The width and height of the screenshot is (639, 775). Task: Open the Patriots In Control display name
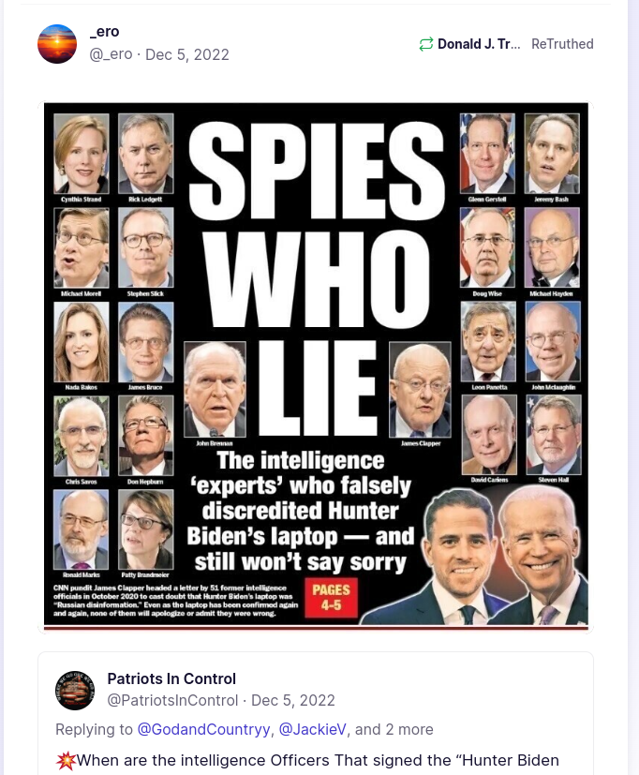[171, 678]
